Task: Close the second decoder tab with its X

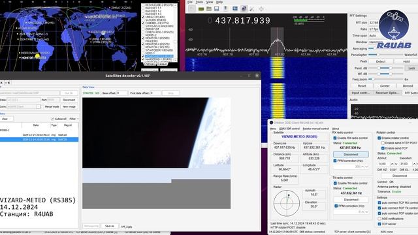Action: pos(8,83)
